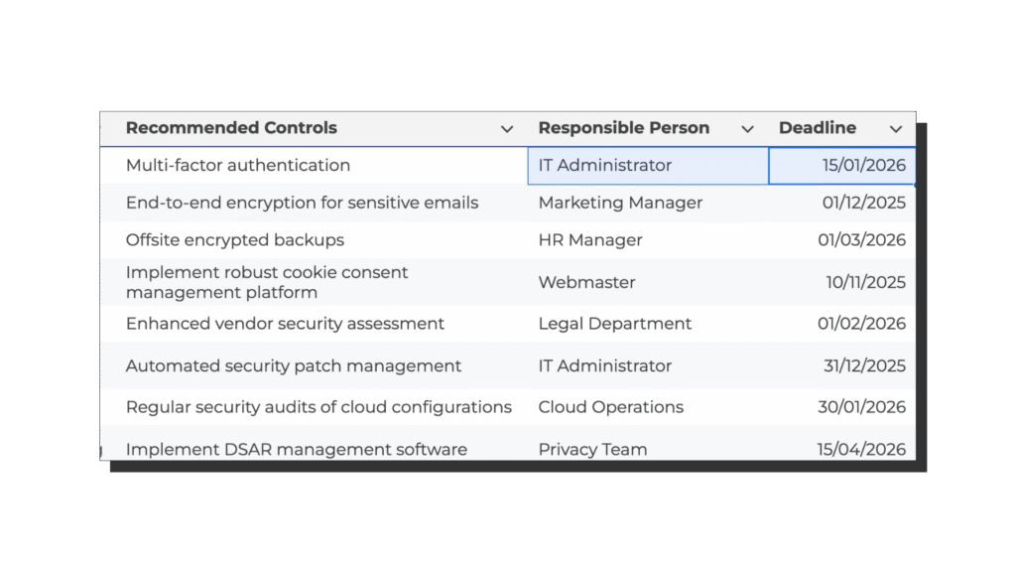Click the cookie consent management platform cell
1016x572 pixels.
point(267,282)
